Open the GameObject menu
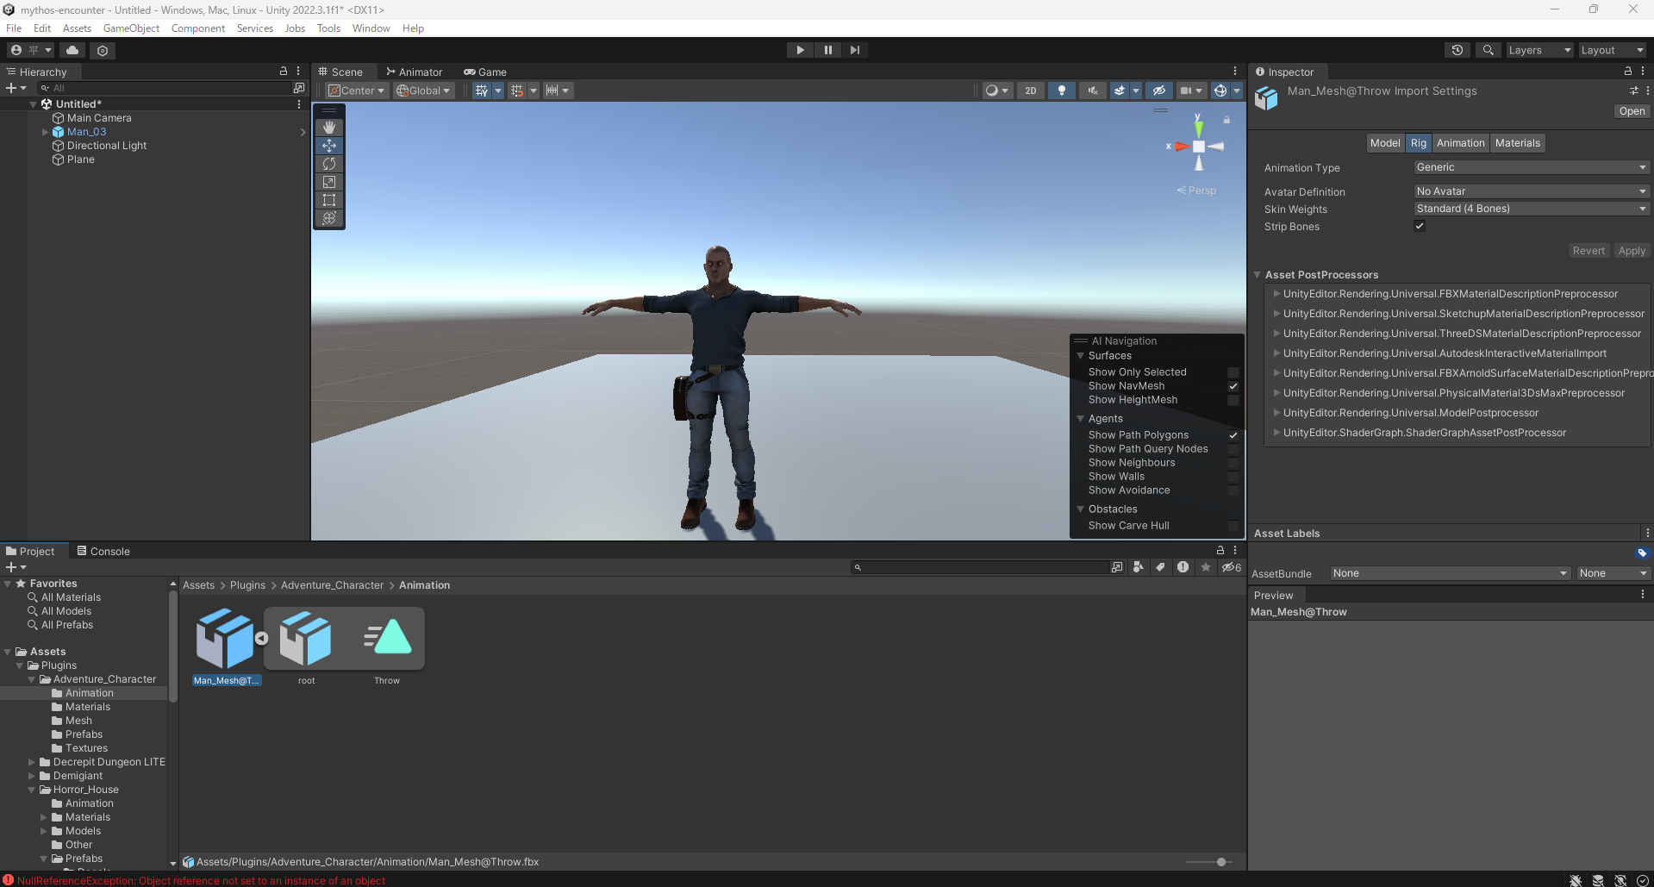 [x=131, y=28]
